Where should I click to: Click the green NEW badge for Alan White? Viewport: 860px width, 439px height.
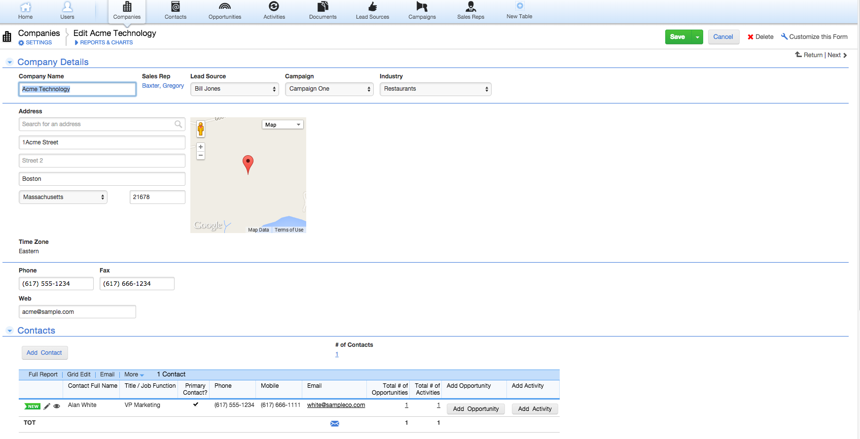[33, 406]
